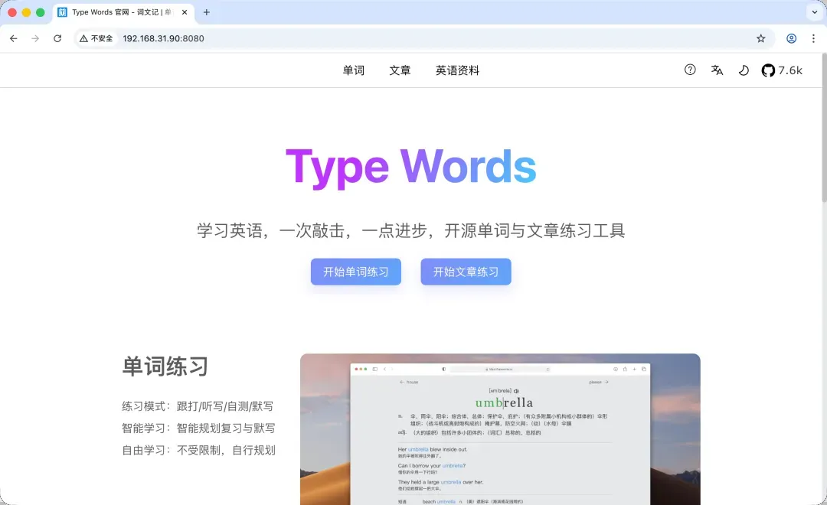Click the browser reload icon
The width and height of the screenshot is (827, 505).
[x=57, y=38]
